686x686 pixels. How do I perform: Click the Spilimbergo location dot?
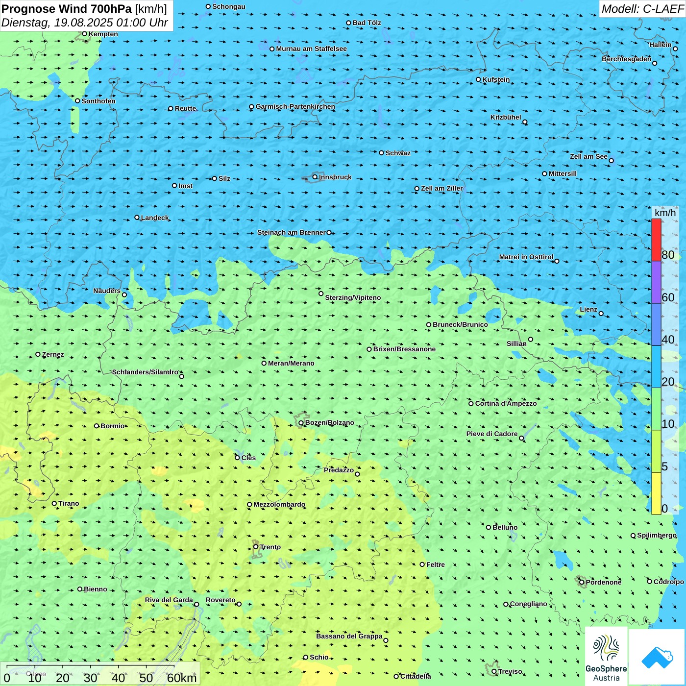click(x=633, y=536)
